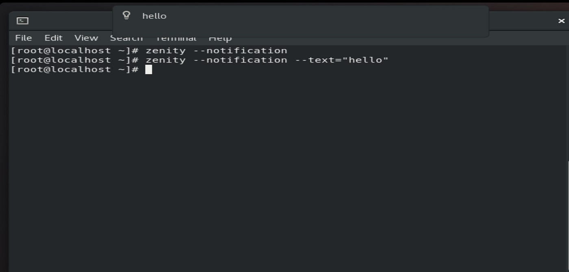This screenshot has width=569, height=272.
Task: Click the terminal emulator icon in the titlebar
Action: 22,20
